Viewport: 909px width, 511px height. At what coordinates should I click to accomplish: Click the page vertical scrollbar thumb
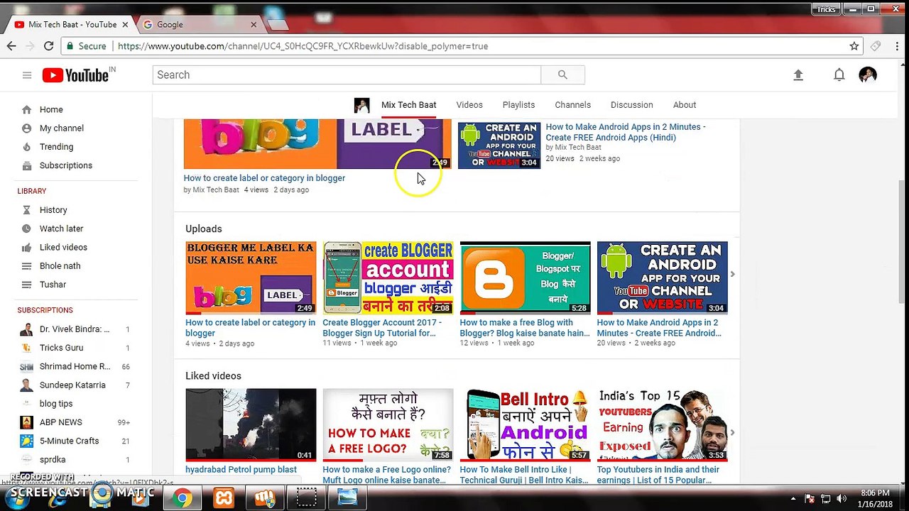[x=903, y=241]
